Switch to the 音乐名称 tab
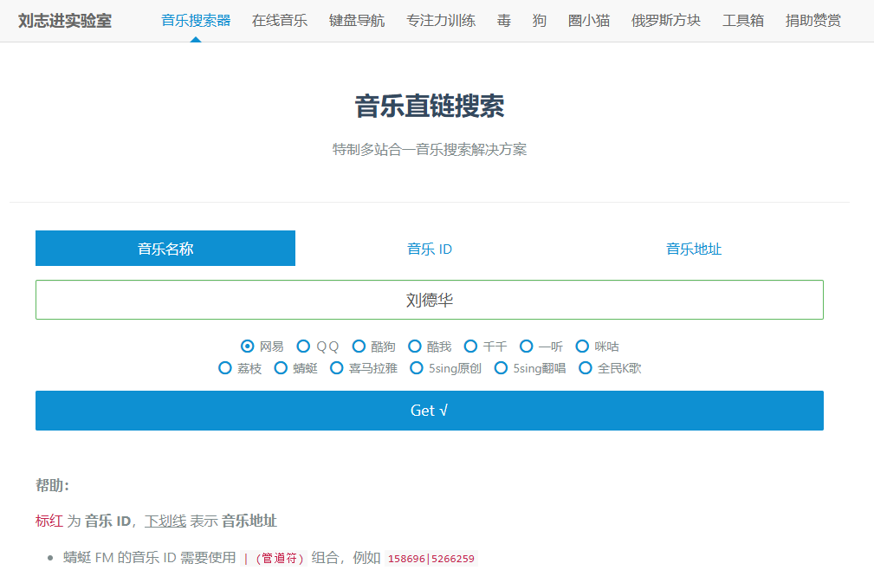The height and width of the screenshot is (583, 874). click(165, 248)
